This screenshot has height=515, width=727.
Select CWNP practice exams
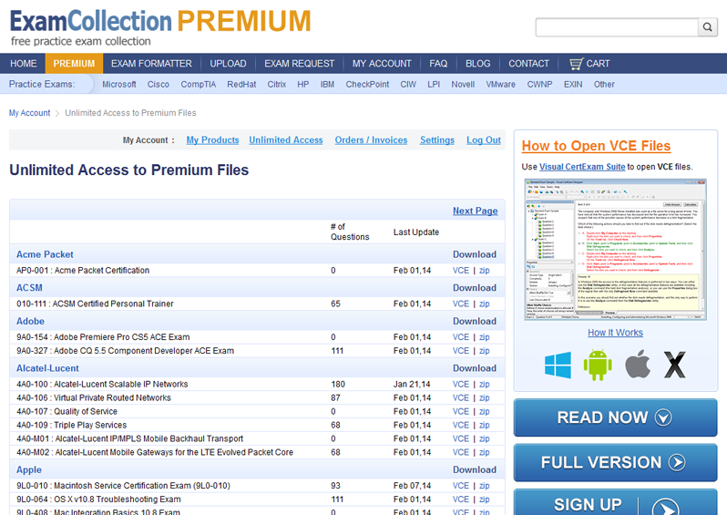[x=539, y=85]
